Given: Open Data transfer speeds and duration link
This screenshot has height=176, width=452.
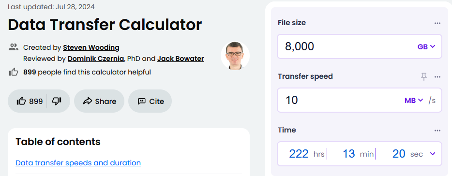Looking at the screenshot, I should [78, 163].
